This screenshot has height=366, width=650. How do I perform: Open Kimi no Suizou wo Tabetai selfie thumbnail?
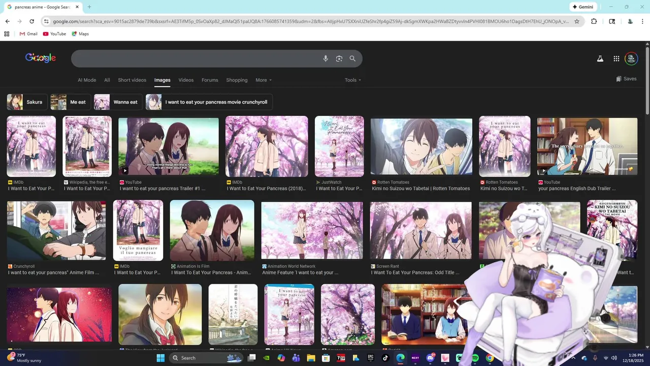pyautogui.click(x=421, y=146)
